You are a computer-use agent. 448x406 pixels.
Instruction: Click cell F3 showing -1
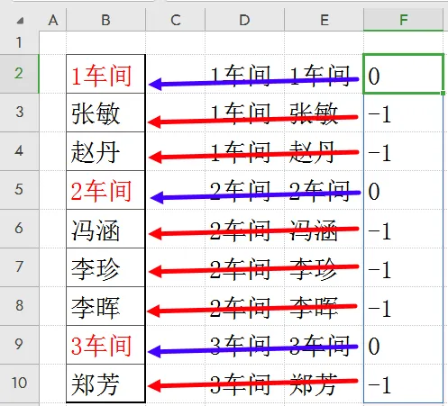[x=404, y=113]
